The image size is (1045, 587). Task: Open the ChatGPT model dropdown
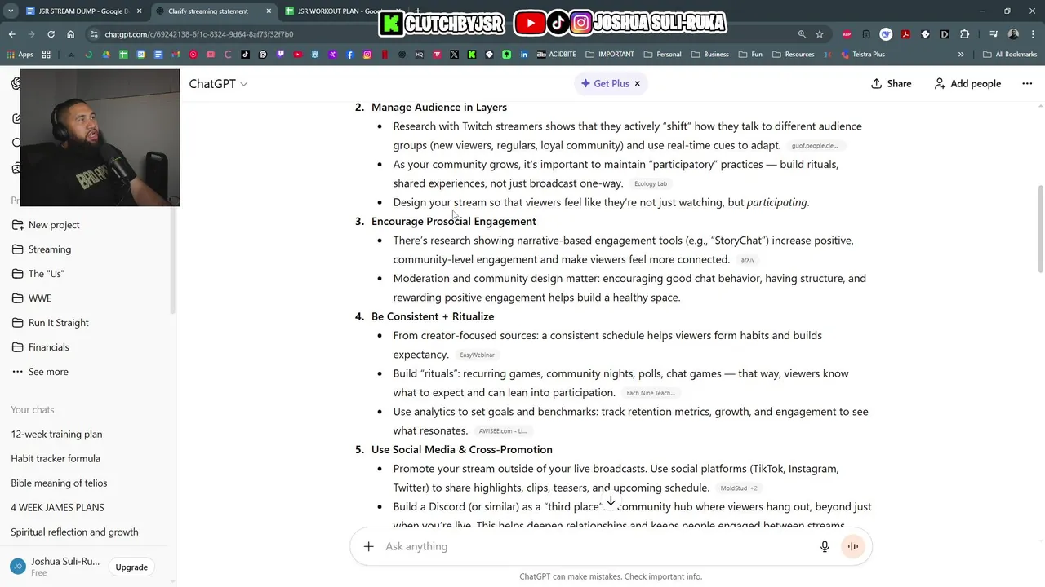tap(218, 83)
